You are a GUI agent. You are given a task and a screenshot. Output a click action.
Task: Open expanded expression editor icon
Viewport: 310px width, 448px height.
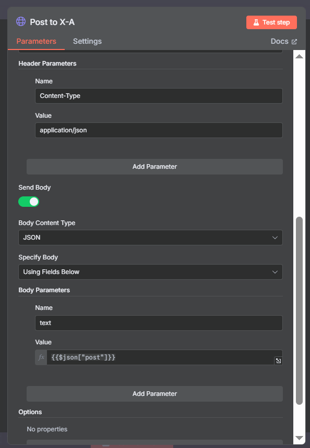click(278, 360)
